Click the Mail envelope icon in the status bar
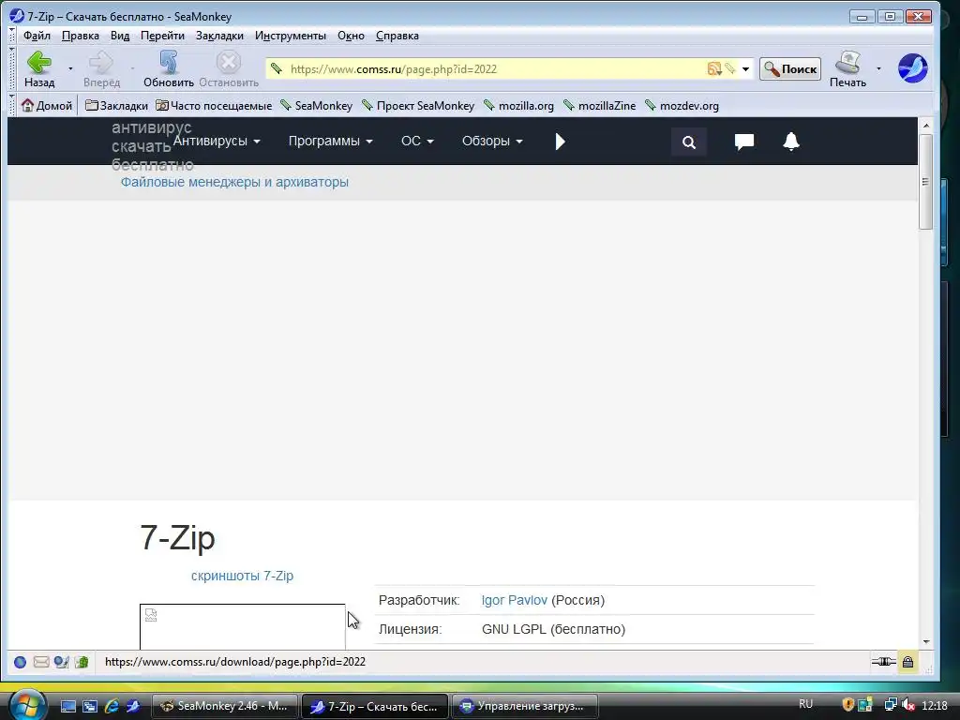This screenshot has height=720, width=960. click(41, 662)
